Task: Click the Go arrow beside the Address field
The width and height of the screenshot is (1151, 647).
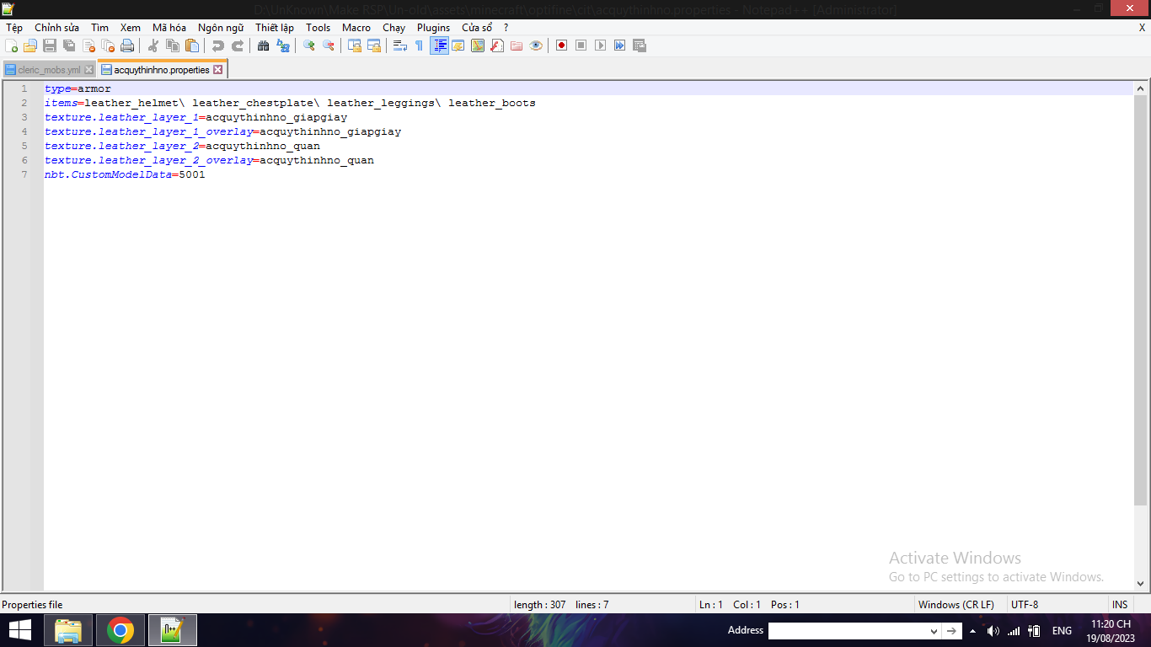Action: (x=951, y=631)
